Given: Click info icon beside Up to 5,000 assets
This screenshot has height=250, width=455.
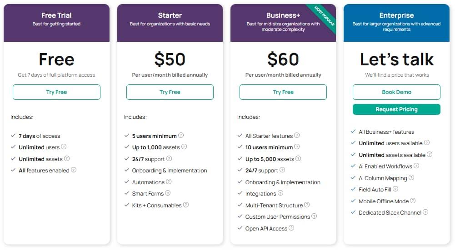Looking at the screenshot, I should click(x=298, y=159).
